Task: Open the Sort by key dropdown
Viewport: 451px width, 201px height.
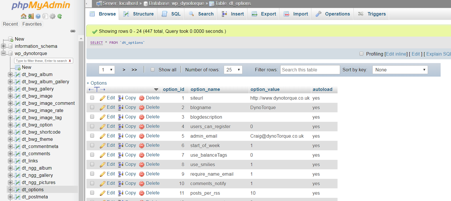Action: pyautogui.click(x=400, y=70)
